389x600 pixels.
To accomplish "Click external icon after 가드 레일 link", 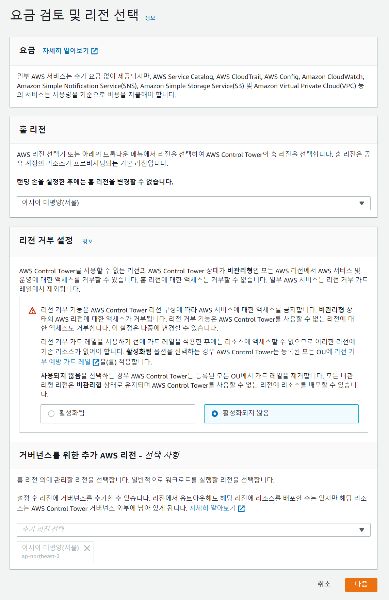I will (96, 362).
